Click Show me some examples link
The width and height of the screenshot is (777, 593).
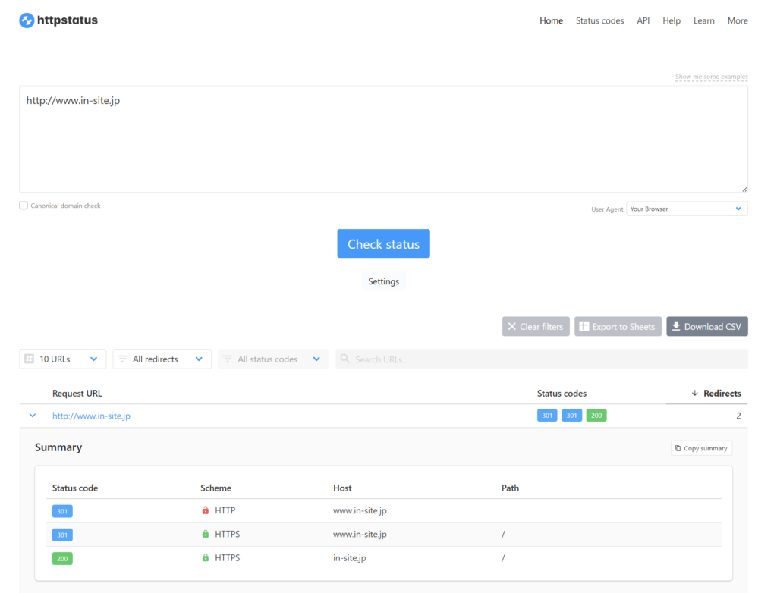click(711, 77)
